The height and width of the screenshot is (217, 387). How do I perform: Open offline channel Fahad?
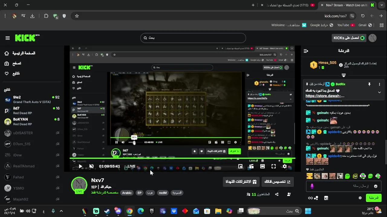click(32, 177)
